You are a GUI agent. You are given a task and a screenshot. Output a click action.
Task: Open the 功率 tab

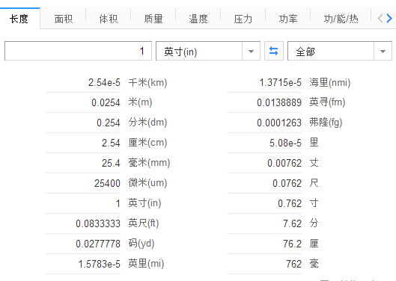click(x=288, y=19)
